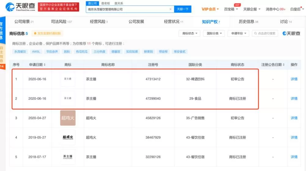Expand the 商标状态 filter dropdown
Image resolution: width=306 pixels, height=171 pixels.
(189, 33)
